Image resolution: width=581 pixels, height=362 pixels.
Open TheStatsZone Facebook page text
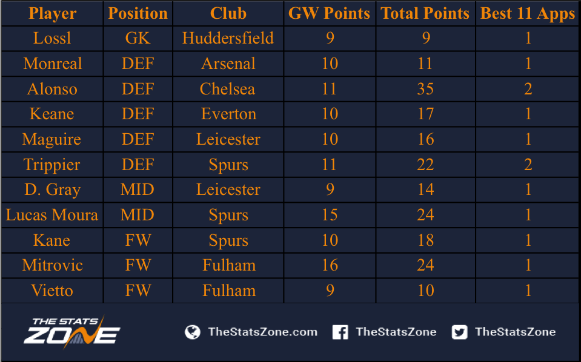coord(396,332)
